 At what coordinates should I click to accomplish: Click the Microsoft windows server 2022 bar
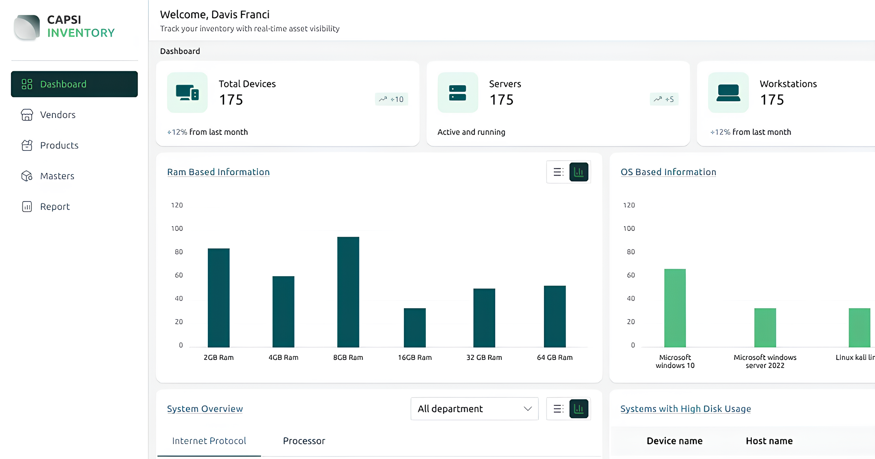765,327
